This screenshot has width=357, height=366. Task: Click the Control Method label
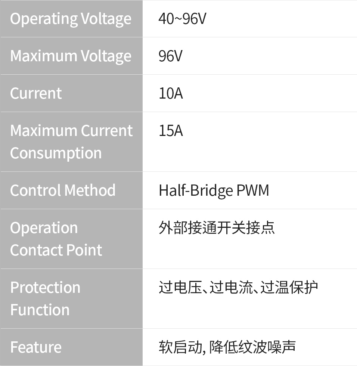(63, 190)
